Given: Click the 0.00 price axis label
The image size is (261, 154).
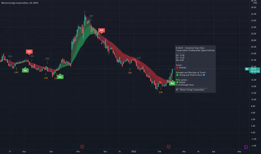Looking at the screenshot, I should [253, 132].
